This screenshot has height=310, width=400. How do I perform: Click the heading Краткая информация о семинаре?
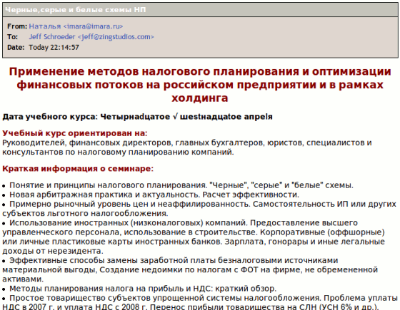coord(78,168)
